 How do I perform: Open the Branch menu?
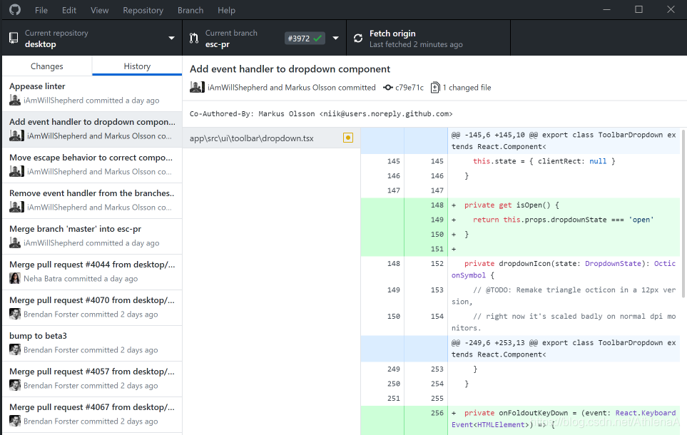click(190, 10)
